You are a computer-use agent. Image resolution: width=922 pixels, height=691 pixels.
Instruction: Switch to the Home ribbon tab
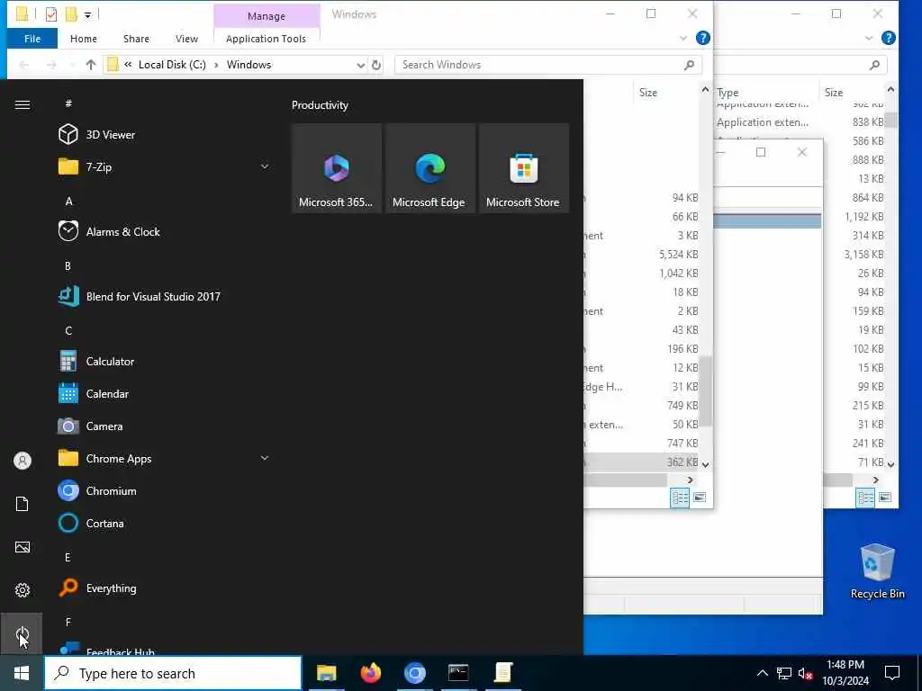point(84,39)
